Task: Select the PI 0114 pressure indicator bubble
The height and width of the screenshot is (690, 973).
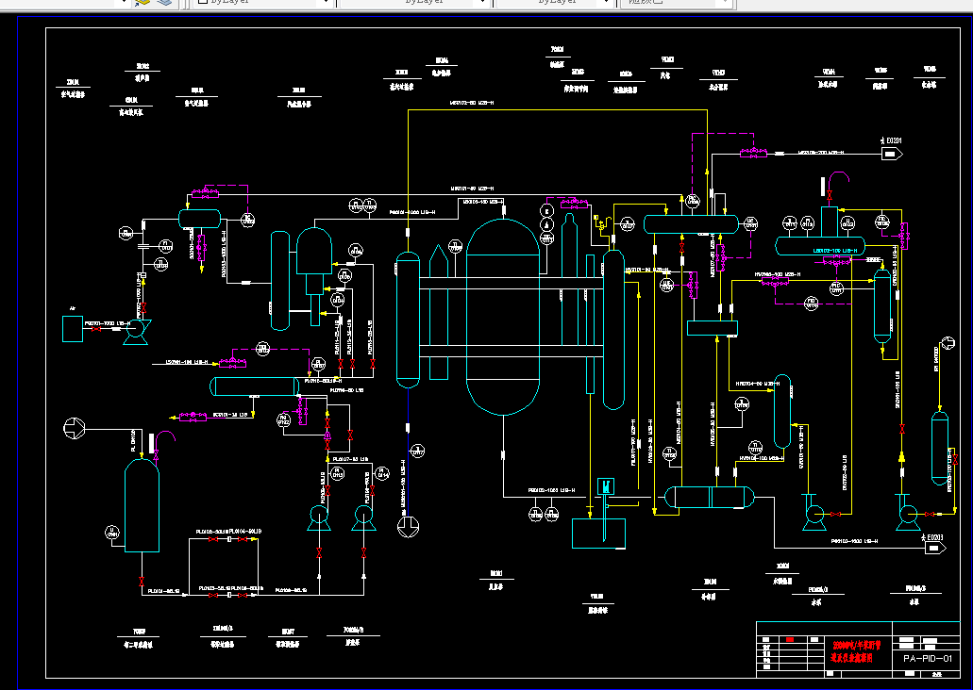Action: [383, 473]
